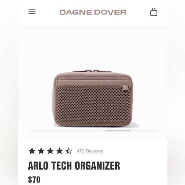This screenshot has height=185, width=185.
Task: Click the word DOVER in the logo
Action: click(x=110, y=12)
